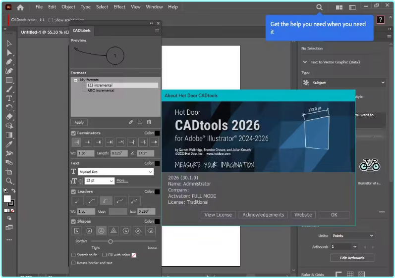This screenshot has width=395, height=278.
Task: Select the 'ABC incremental' format
Action: [x=101, y=91]
